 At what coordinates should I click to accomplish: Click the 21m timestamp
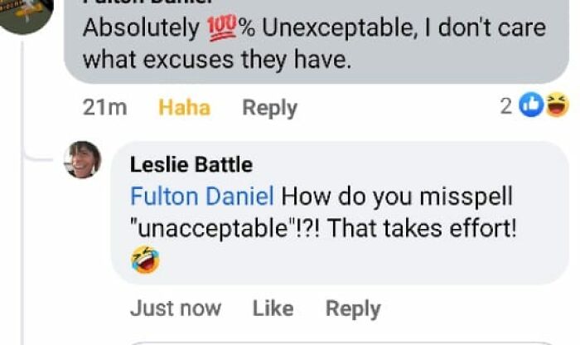pyautogui.click(x=105, y=108)
